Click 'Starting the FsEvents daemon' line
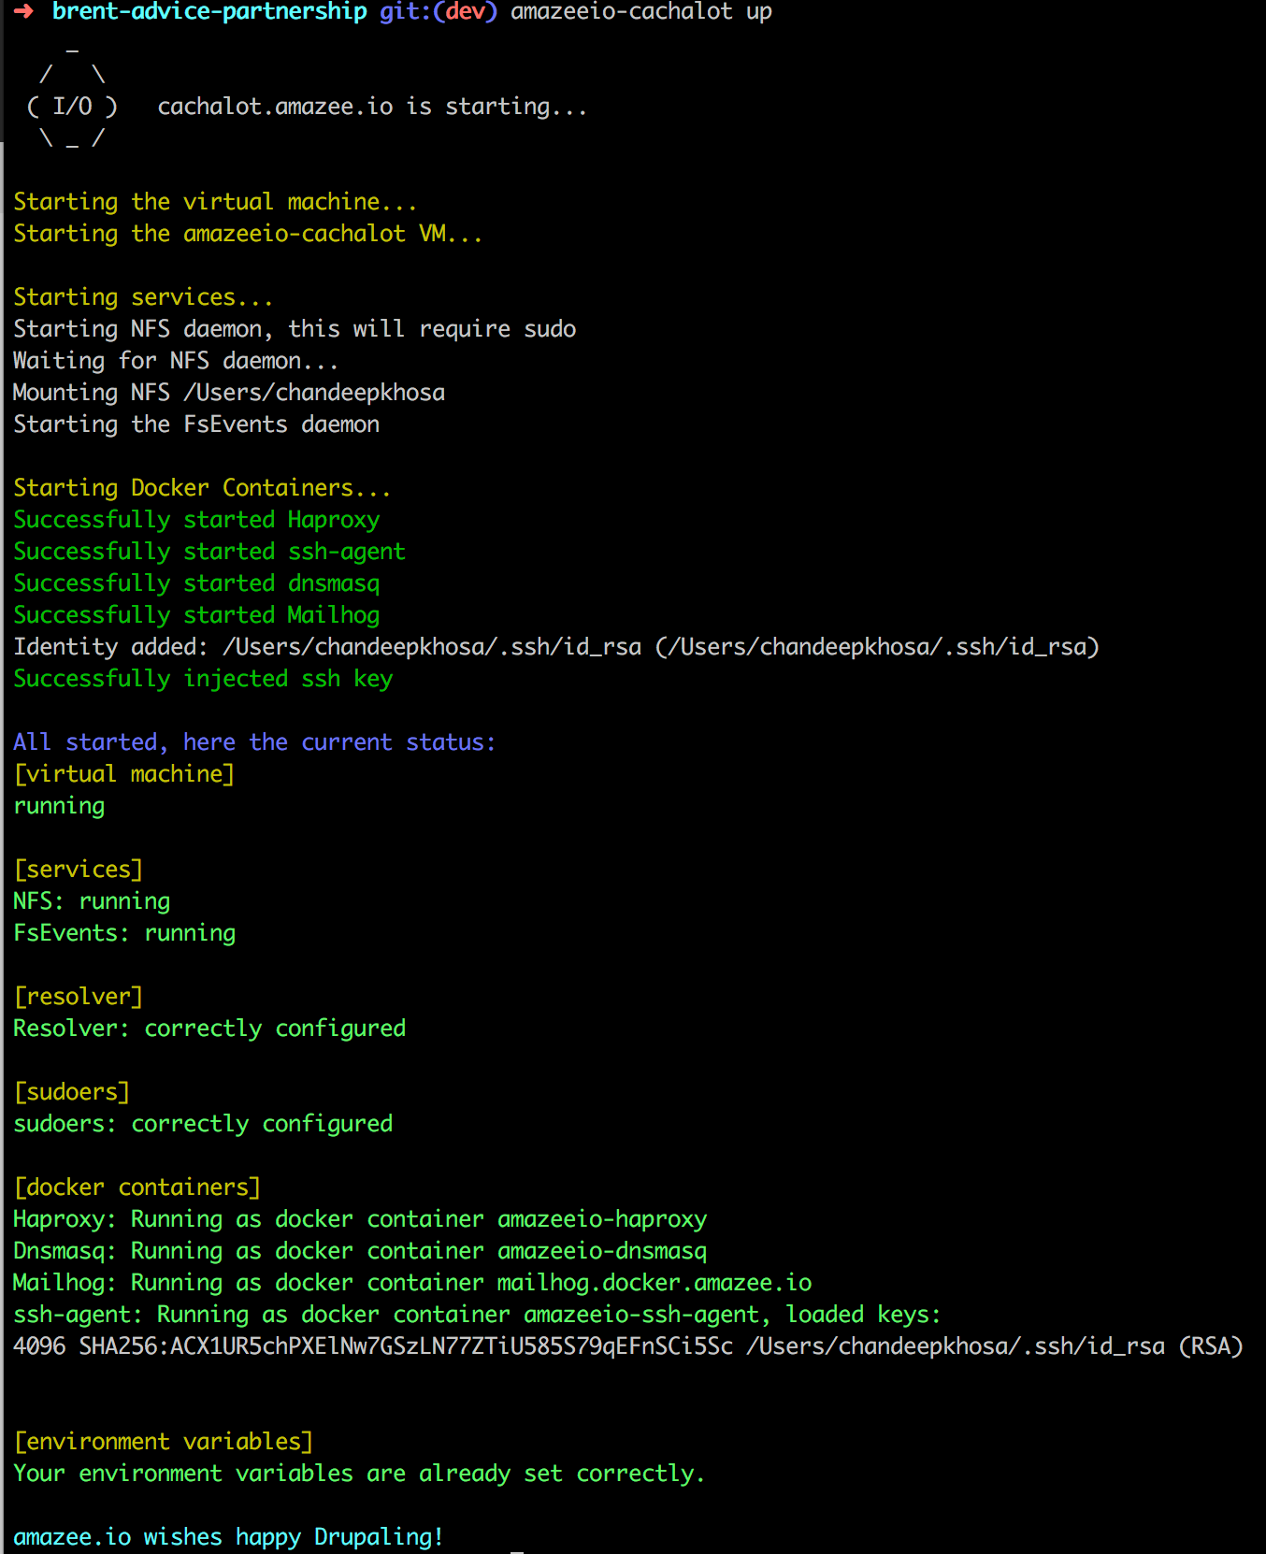The width and height of the screenshot is (1266, 1554). click(196, 424)
